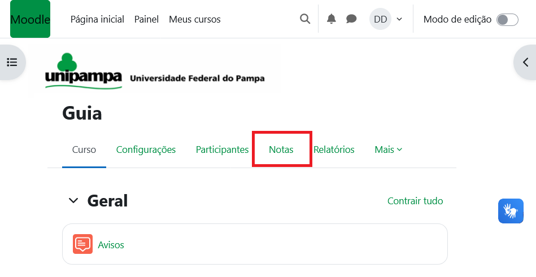Click the Avisos forum icon
536x277 pixels.
point(82,244)
